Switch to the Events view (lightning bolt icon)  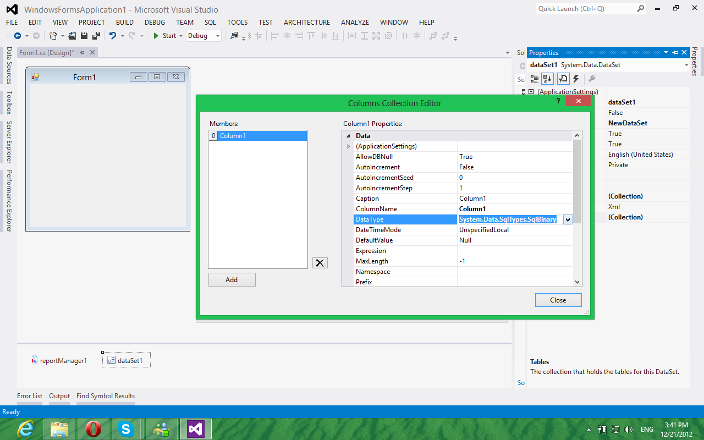(575, 79)
